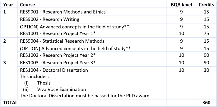Click the Year 2 row label

(x=5, y=41)
